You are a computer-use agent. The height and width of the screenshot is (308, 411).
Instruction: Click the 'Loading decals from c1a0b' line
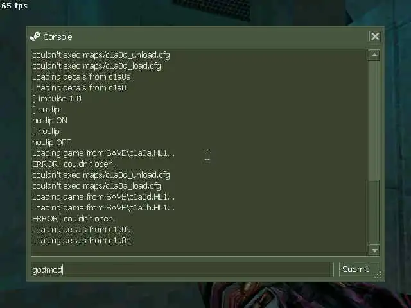tap(82, 241)
